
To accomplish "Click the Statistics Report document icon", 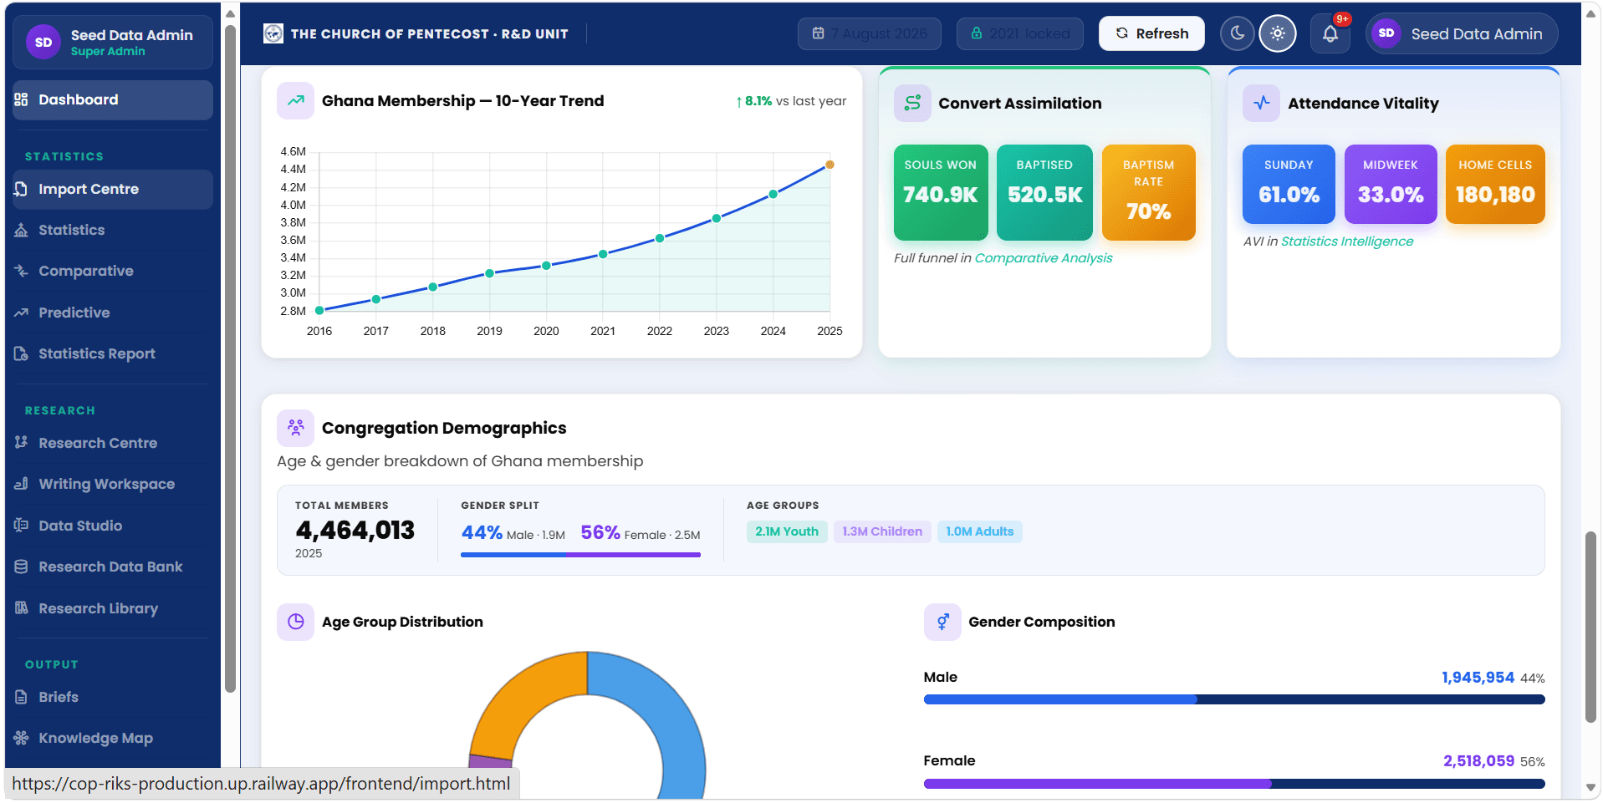I will pyautogui.click(x=22, y=354).
